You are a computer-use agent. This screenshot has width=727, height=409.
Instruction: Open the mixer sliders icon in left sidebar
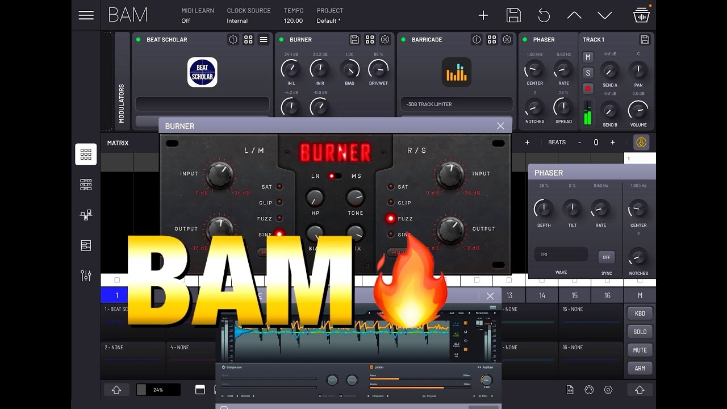coord(86,276)
